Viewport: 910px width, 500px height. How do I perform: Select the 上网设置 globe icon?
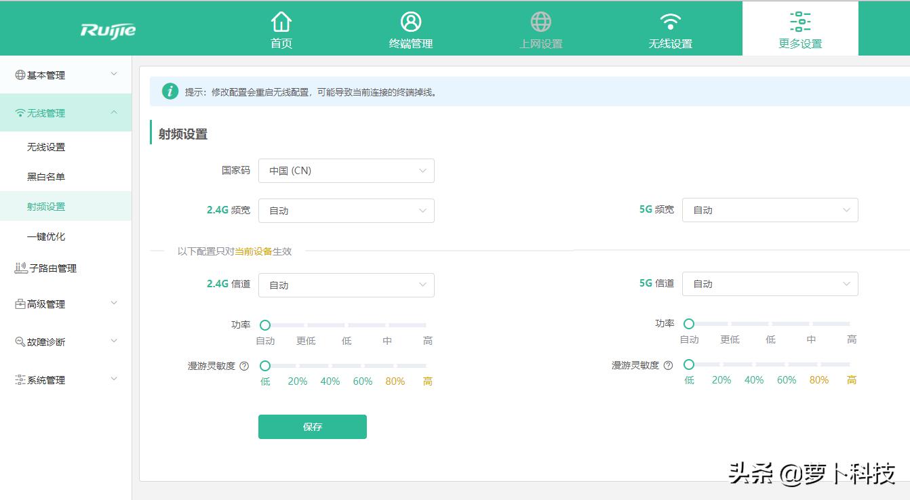pos(540,21)
